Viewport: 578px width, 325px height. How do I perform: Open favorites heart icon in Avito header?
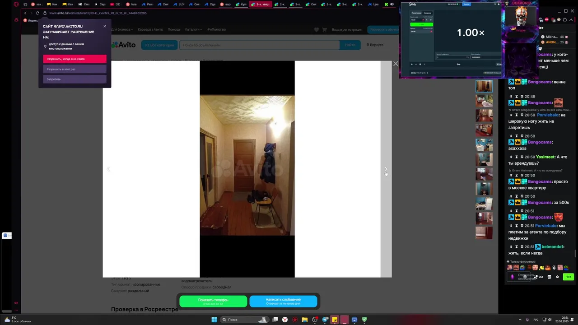coord(317,29)
